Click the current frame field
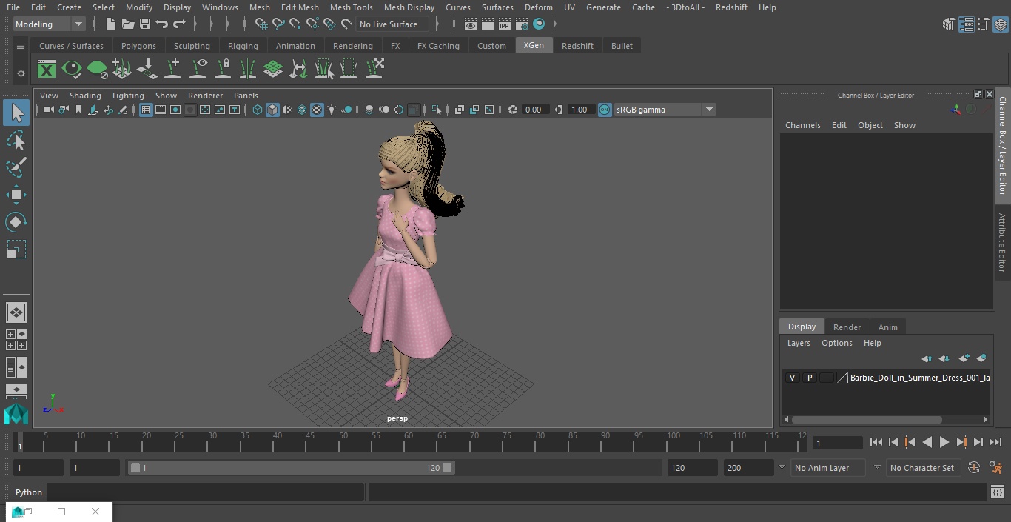The image size is (1011, 522). [837, 443]
